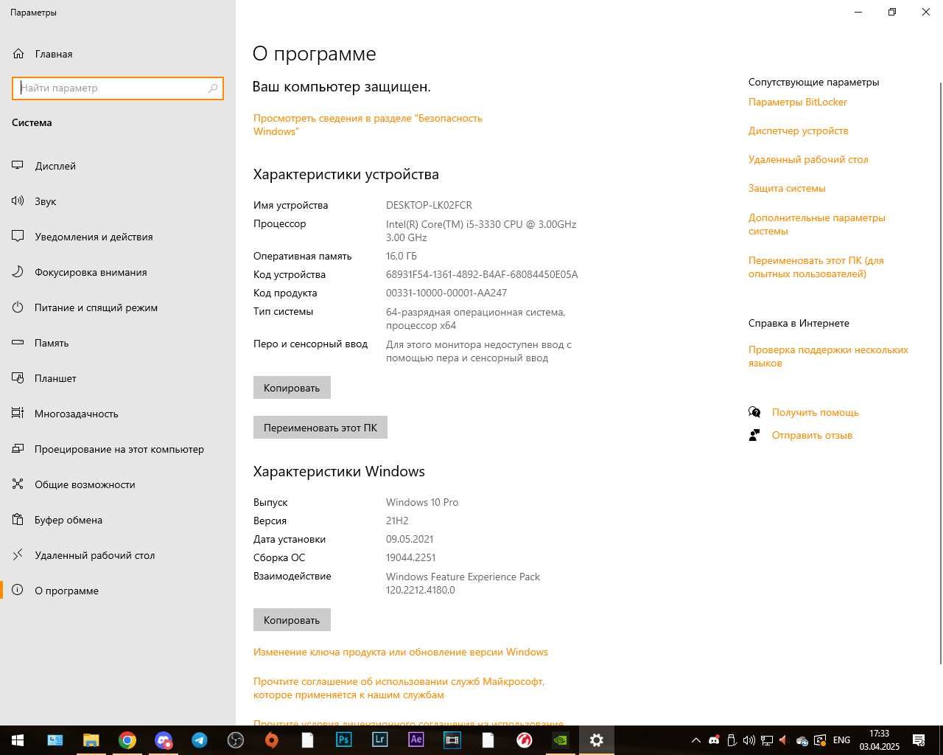Click memory value 16,0 ГБ
Viewport: 943px width, 755px height.
click(402, 256)
